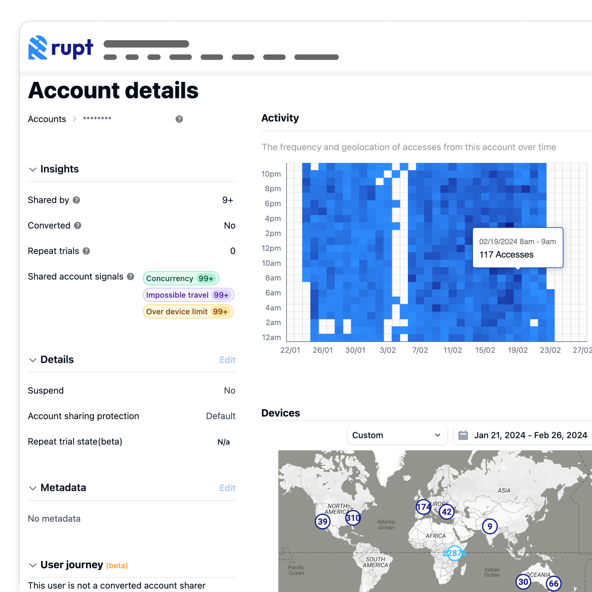Select map cluster marker 66 in Oceania
The width and height of the screenshot is (592, 592).
coord(554,583)
